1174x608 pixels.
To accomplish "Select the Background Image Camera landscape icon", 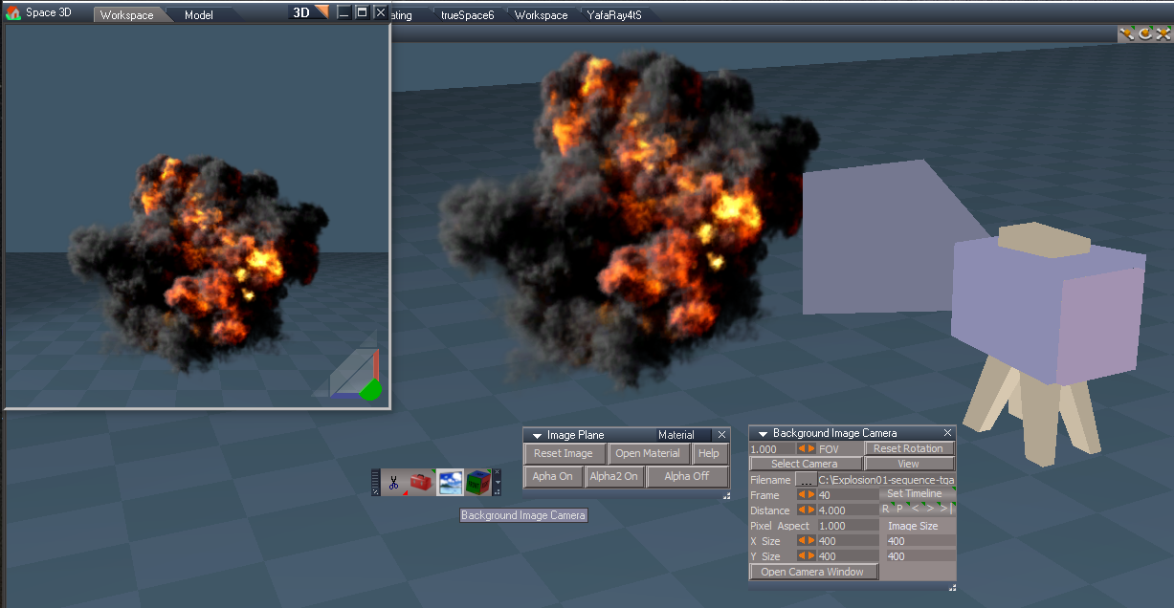I will point(450,483).
